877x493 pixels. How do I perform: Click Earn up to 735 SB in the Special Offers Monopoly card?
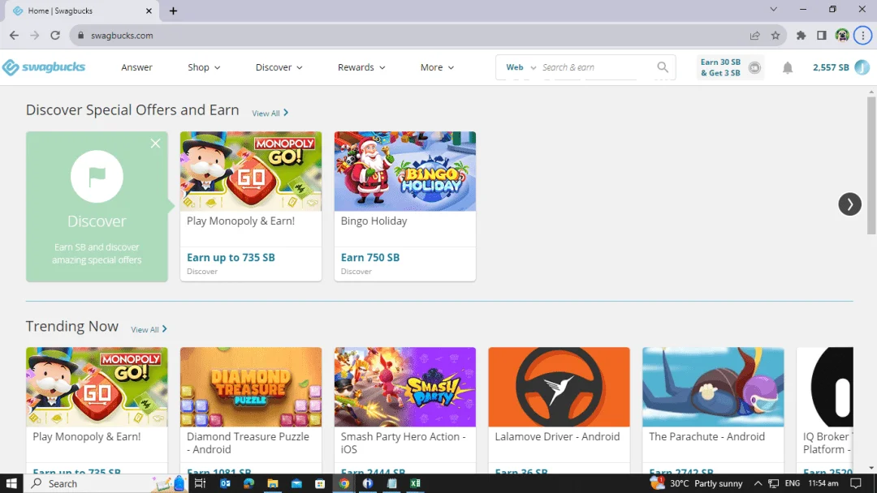231,257
